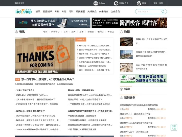Open article 辛巴称将放弃直播，全面做超市
182x137 pixels.
click(x=82, y=116)
